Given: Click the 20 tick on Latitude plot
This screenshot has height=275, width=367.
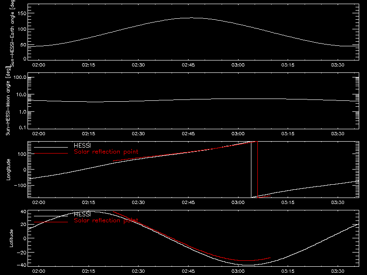Looking at the screenshot, I should [23, 225].
